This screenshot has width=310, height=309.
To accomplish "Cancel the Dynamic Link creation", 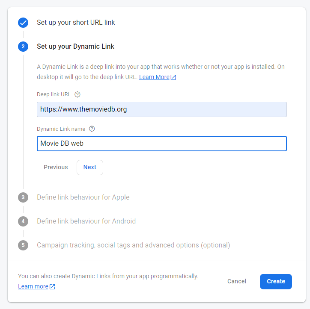I will [x=237, y=282].
